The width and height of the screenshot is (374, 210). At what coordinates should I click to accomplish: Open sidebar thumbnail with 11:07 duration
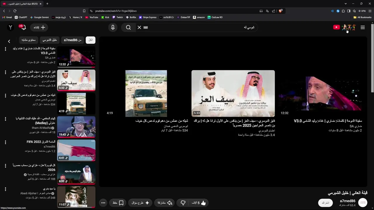coord(76,197)
